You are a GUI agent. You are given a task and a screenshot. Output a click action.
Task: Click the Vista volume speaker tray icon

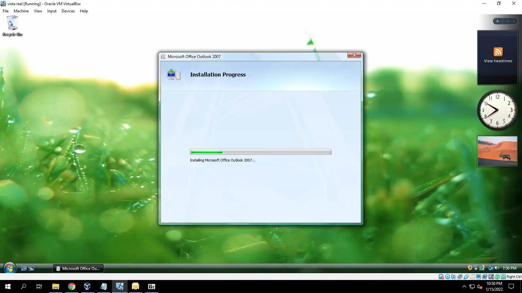pos(497,268)
